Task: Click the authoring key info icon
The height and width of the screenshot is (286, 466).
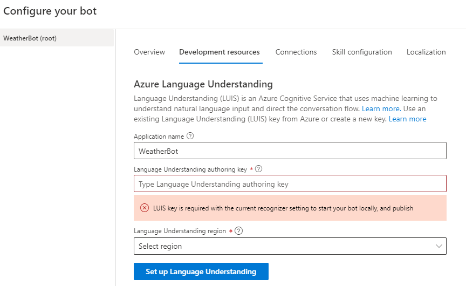Action: click(x=259, y=169)
